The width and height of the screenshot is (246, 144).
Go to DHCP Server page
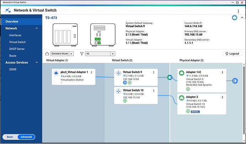click(x=17, y=49)
